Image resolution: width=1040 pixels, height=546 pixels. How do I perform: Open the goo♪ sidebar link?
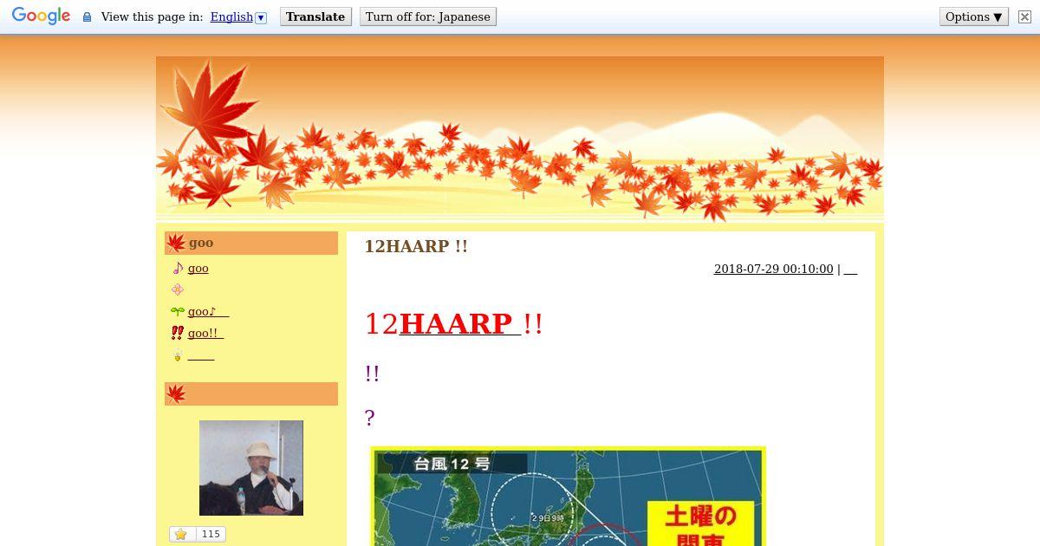point(208,312)
